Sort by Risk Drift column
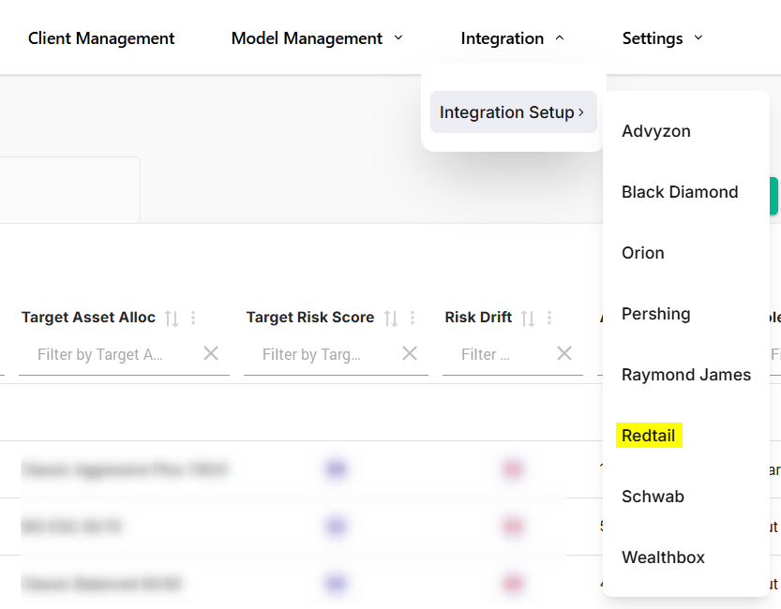The height and width of the screenshot is (609, 781). (x=528, y=318)
